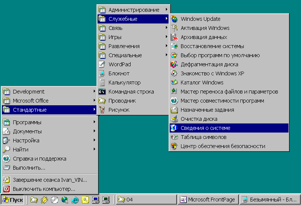Launch Архивация данных backup utility
301x206 pixels.
click(x=229, y=37)
